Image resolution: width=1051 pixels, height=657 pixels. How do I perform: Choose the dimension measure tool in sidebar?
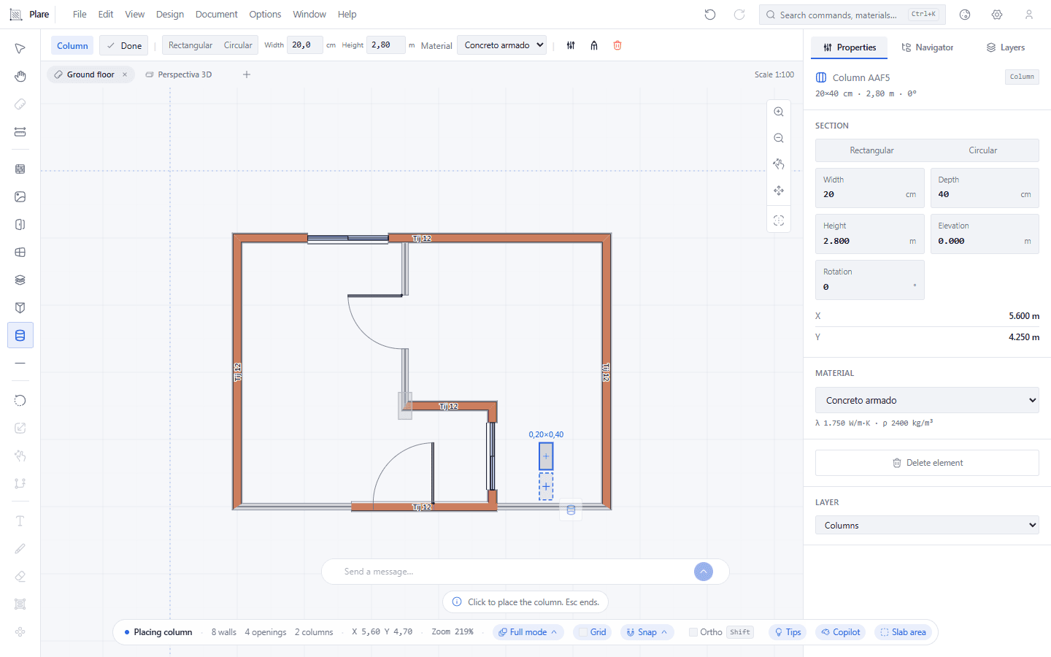coord(20,132)
